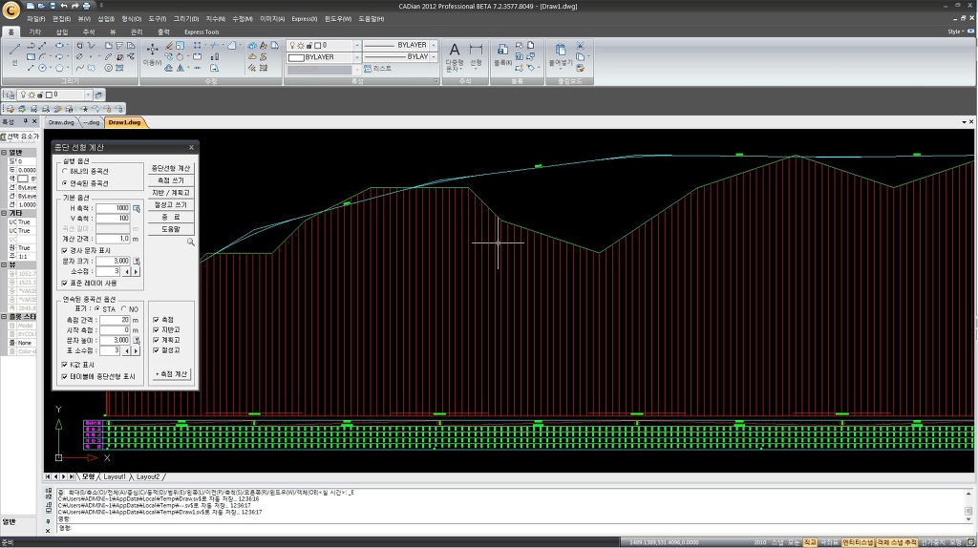Open the multiline text (다중행 문자) tool
978x548 pixels.
pyautogui.click(x=455, y=53)
